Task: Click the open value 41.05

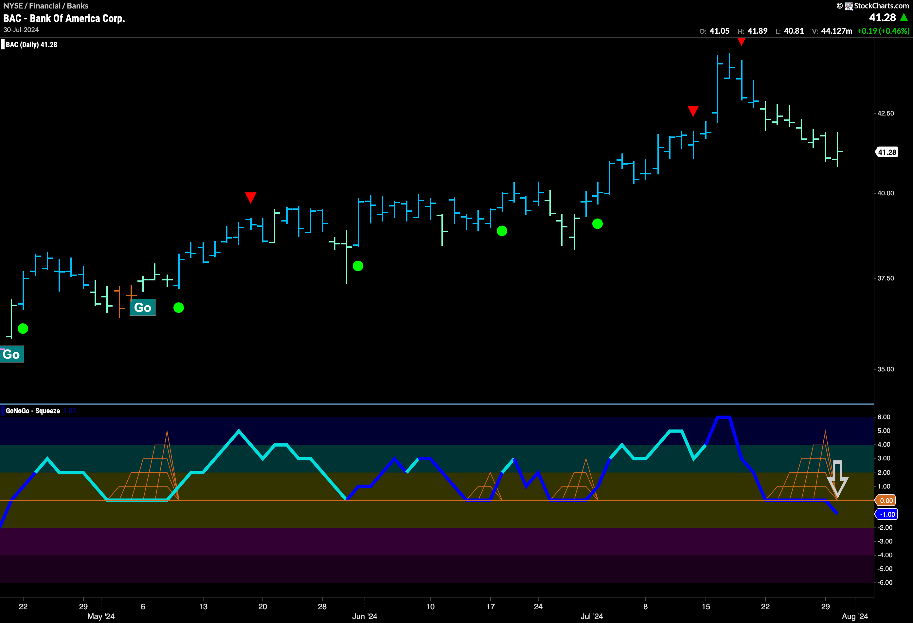Action: coord(719,31)
